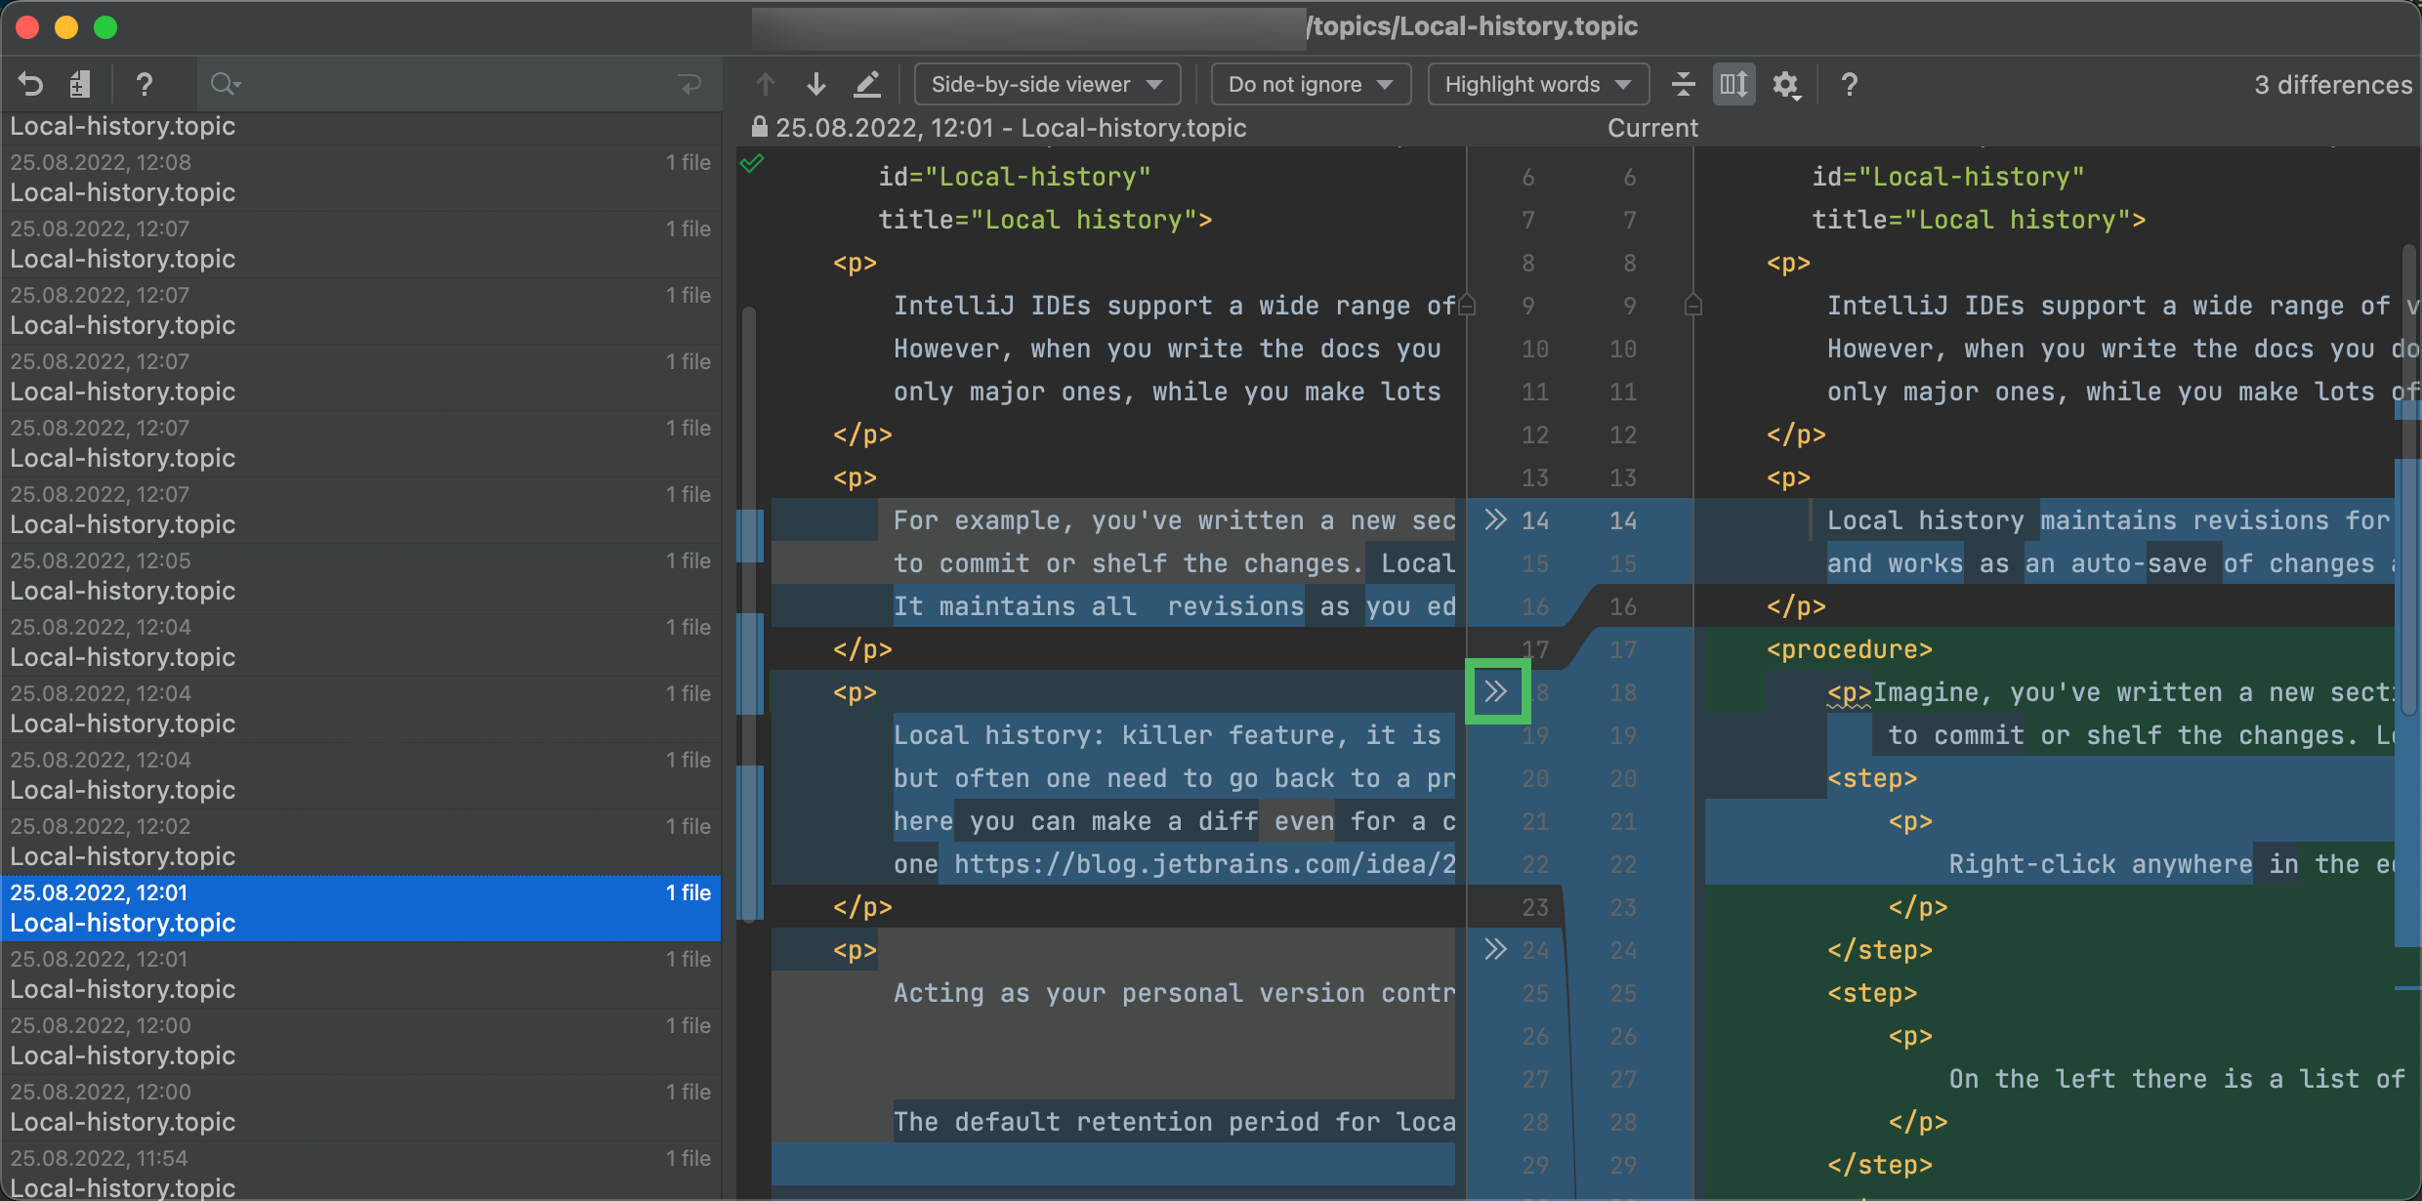Screen dimensions: 2422x1201
Task: Apply the change chevron at line 24
Action: (1496, 948)
